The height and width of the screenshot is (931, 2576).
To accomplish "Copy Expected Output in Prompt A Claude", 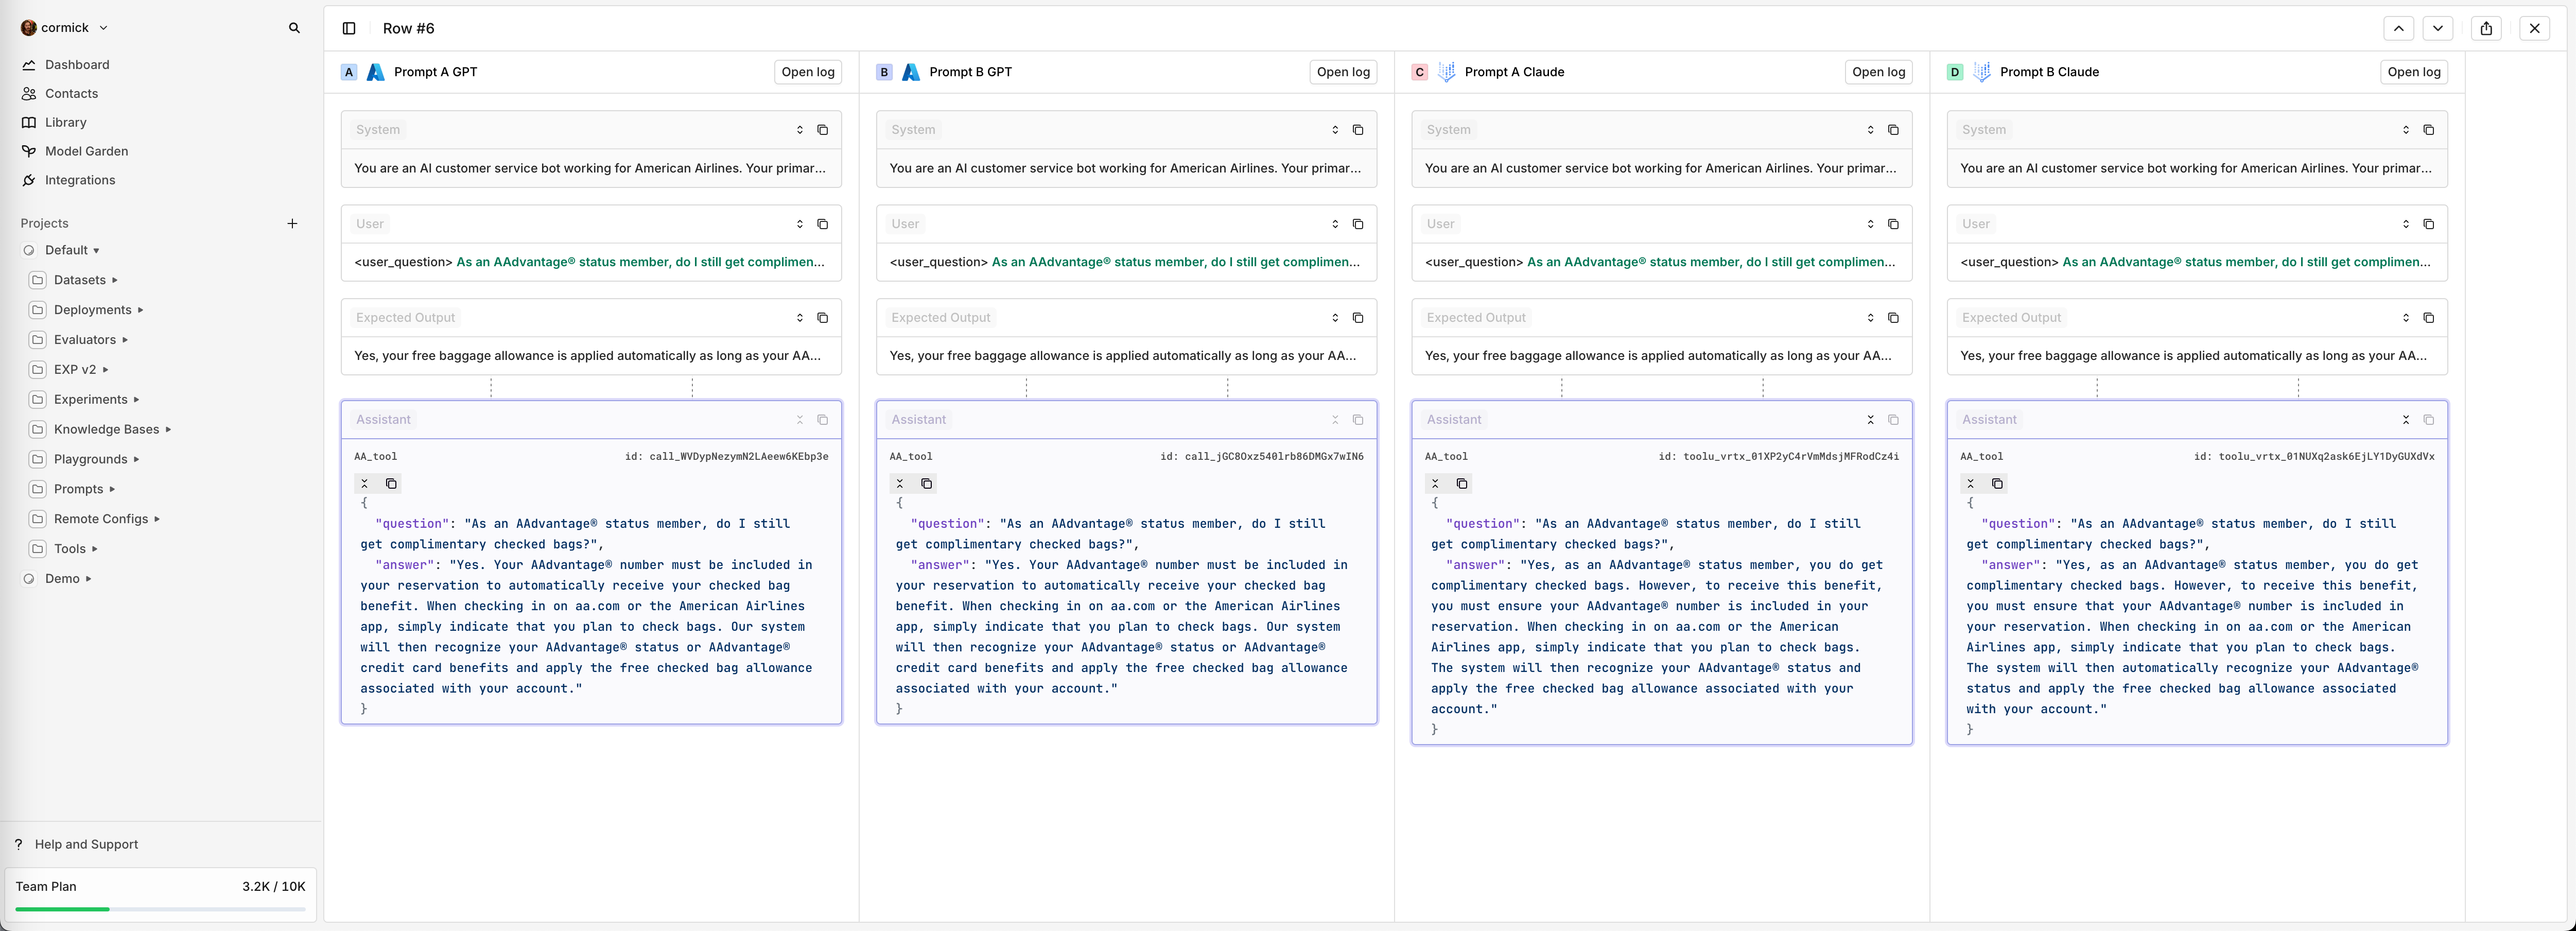I will [x=1893, y=318].
